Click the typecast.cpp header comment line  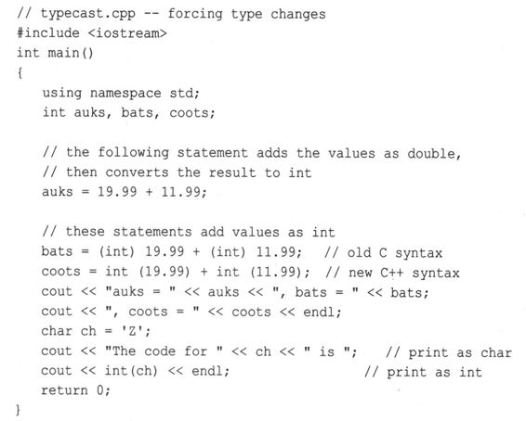(x=171, y=14)
